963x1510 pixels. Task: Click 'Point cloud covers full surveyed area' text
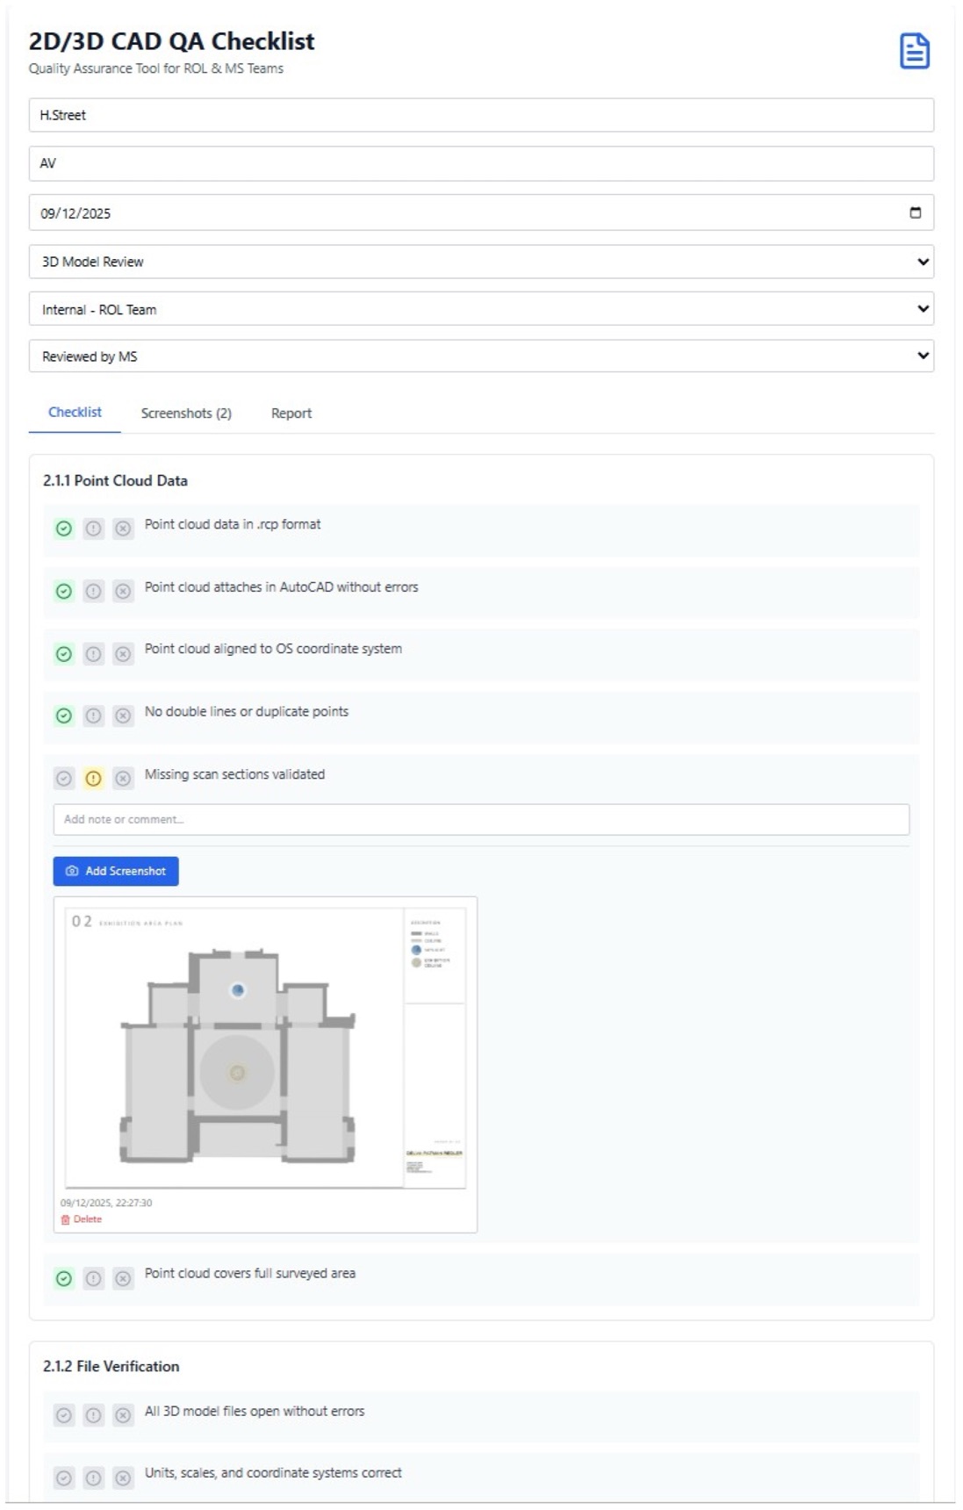tap(250, 1273)
